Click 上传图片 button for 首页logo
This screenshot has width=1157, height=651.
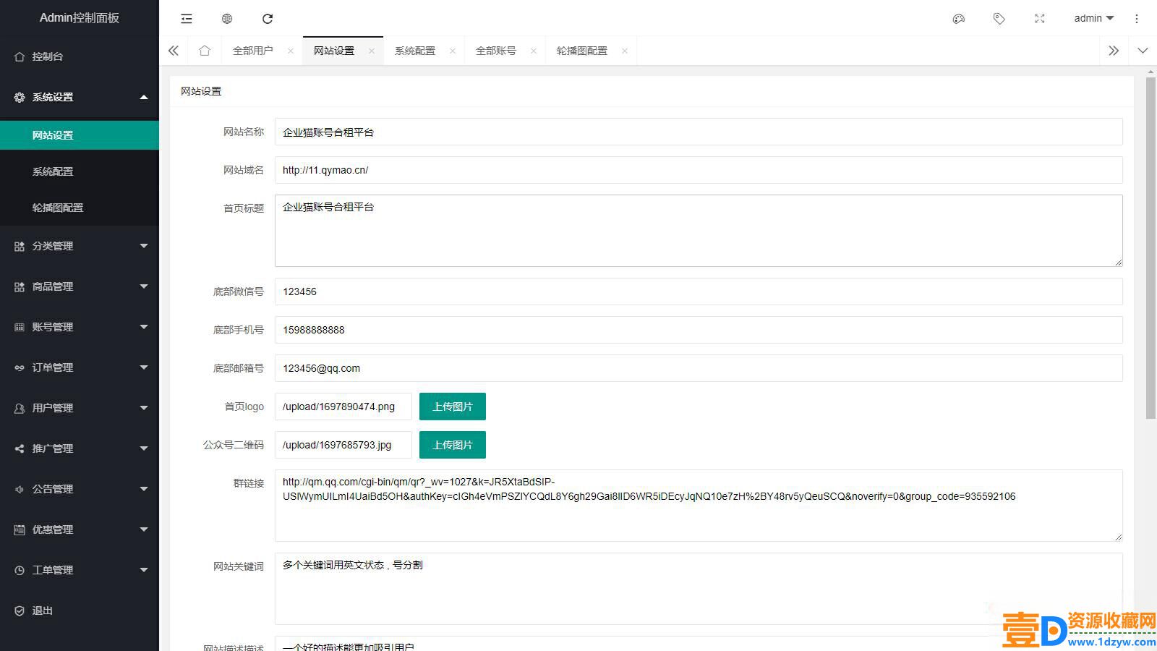[453, 407]
